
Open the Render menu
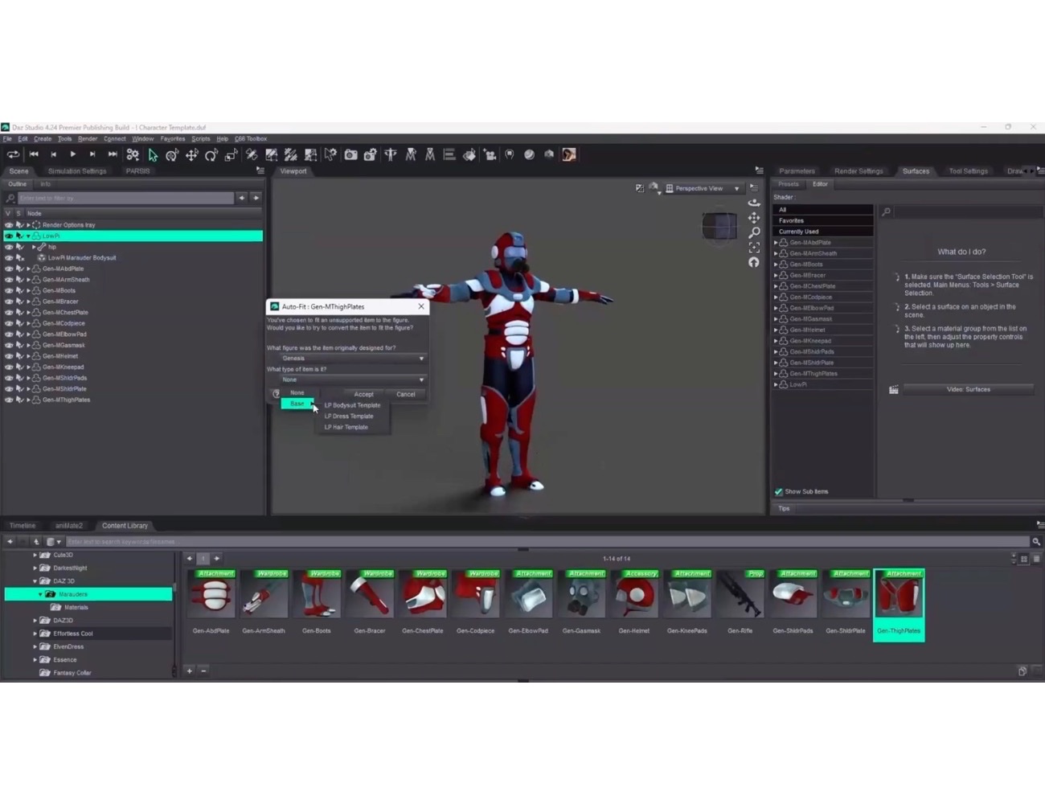point(87,138)
